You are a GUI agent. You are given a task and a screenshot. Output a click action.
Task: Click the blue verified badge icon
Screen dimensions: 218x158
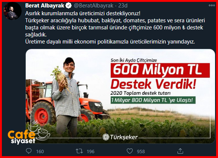pyautogui.click(x=68, y=6)
